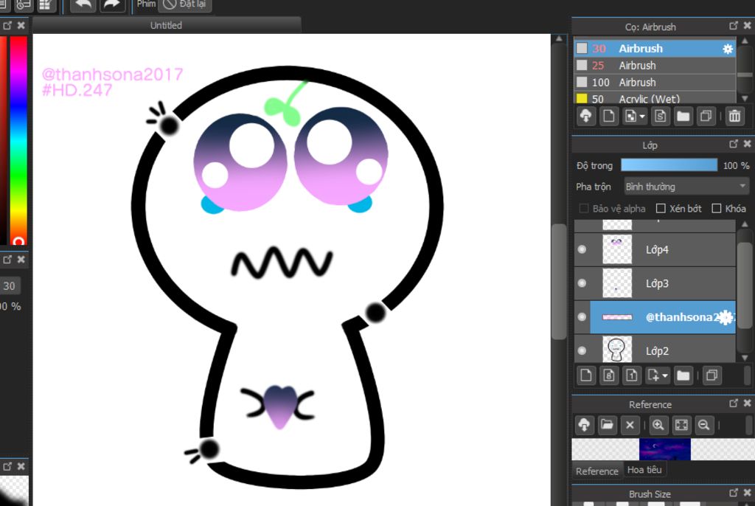
Task: Add a new 1-bit layer
Action: pos(632,375)
